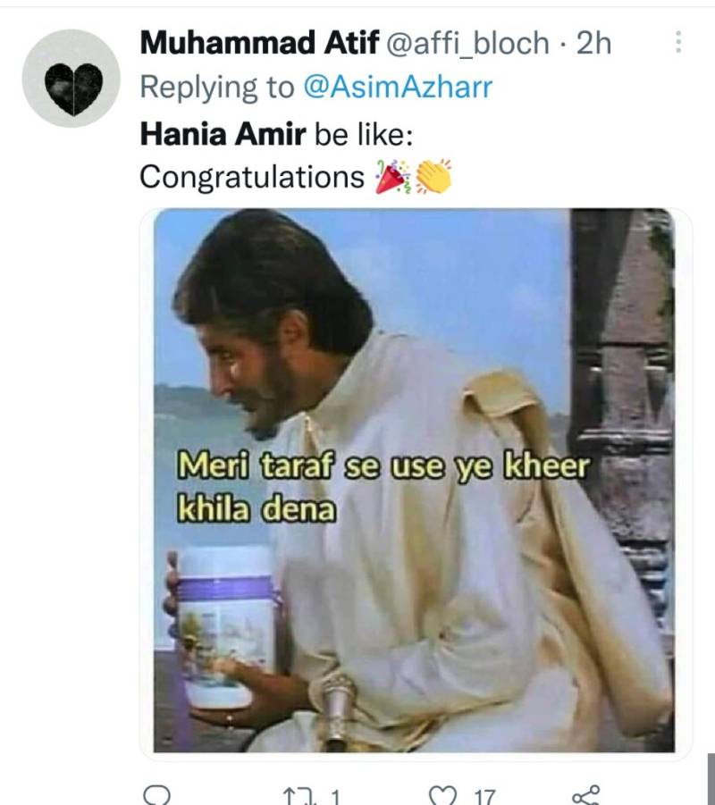Retweet this post using the retweet icon

click(297, 796)
